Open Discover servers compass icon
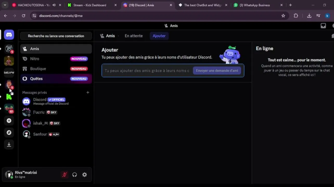Viewport: 334px width, 187px height. [x=9, y=132]
